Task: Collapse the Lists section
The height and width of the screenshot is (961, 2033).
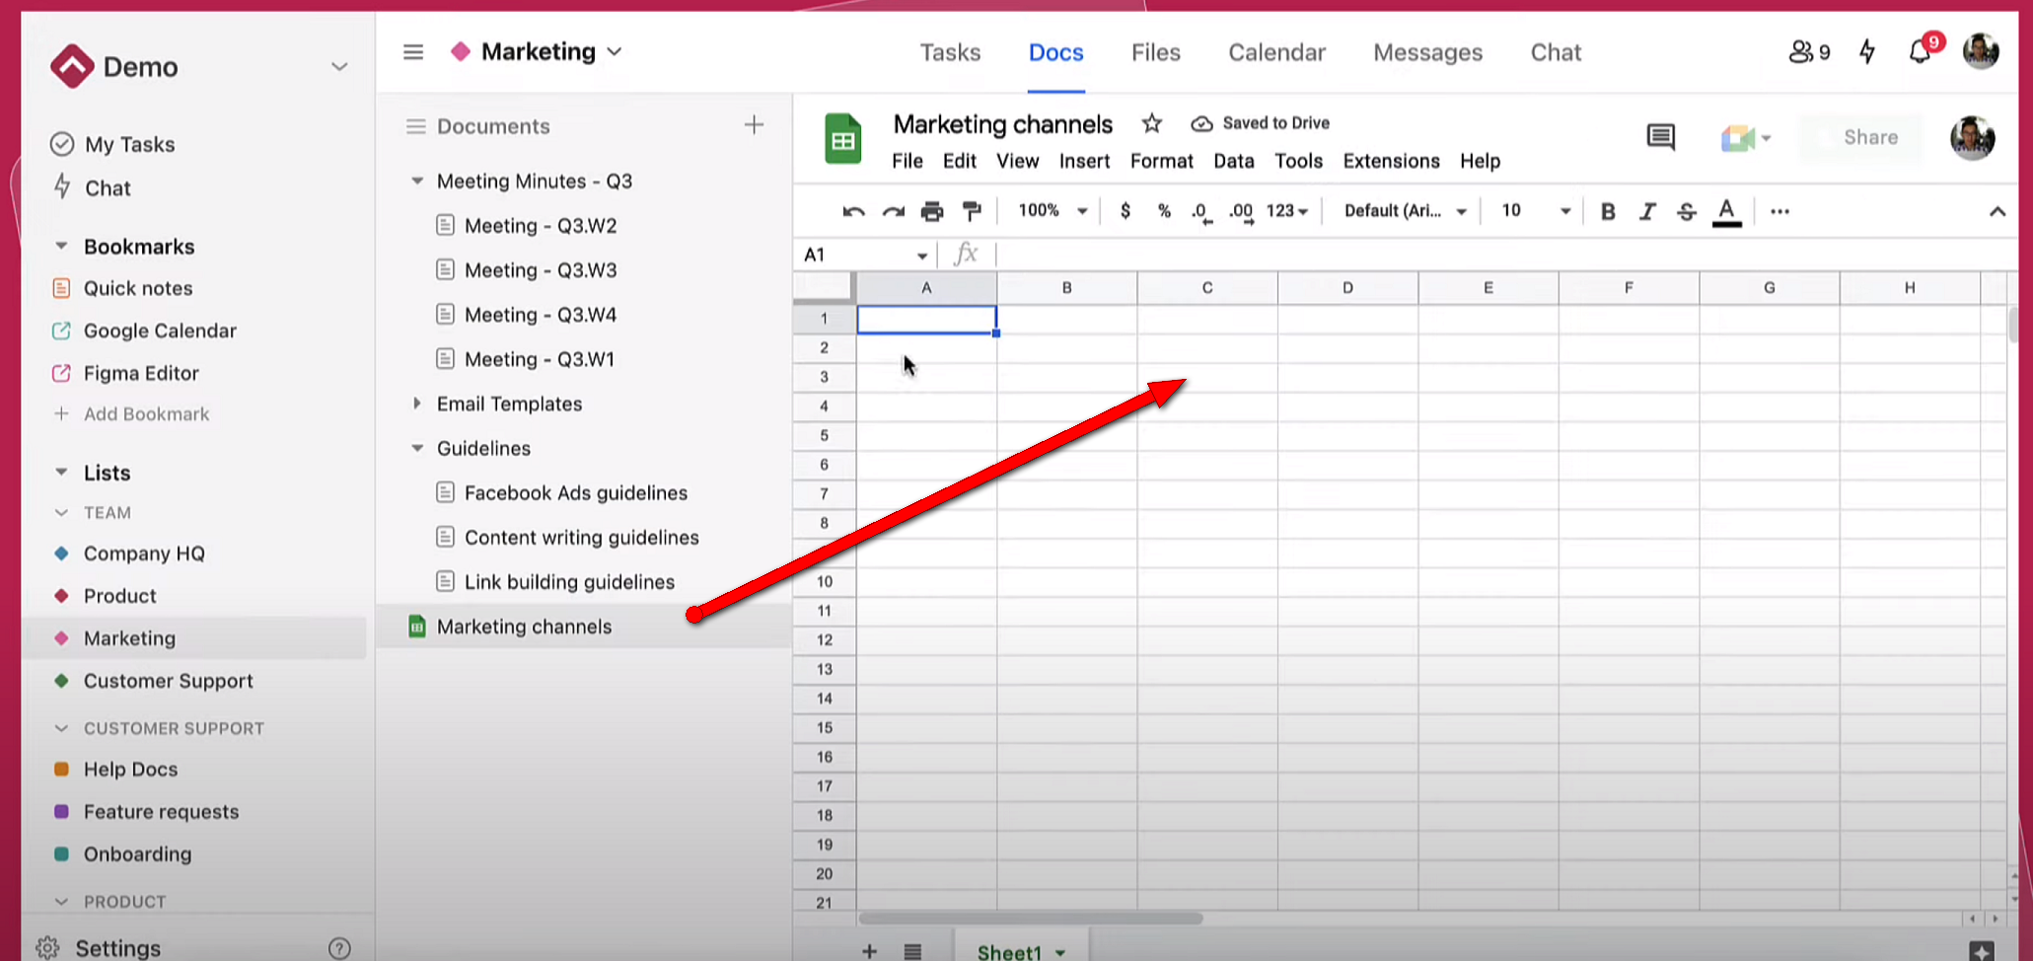Action: point(61,473)
